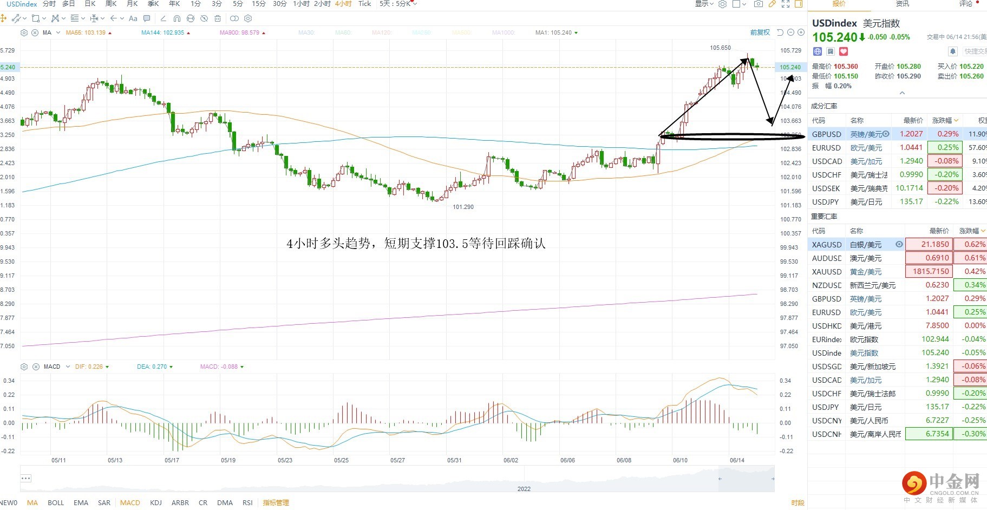This screenshot has height=510, width=987.
Task: Close the MACD indicator panel
Action: pos(36,367)
